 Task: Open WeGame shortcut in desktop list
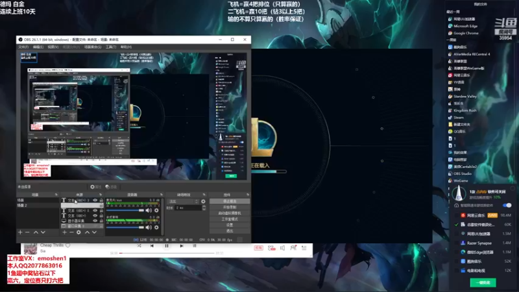tap(458, 181)
